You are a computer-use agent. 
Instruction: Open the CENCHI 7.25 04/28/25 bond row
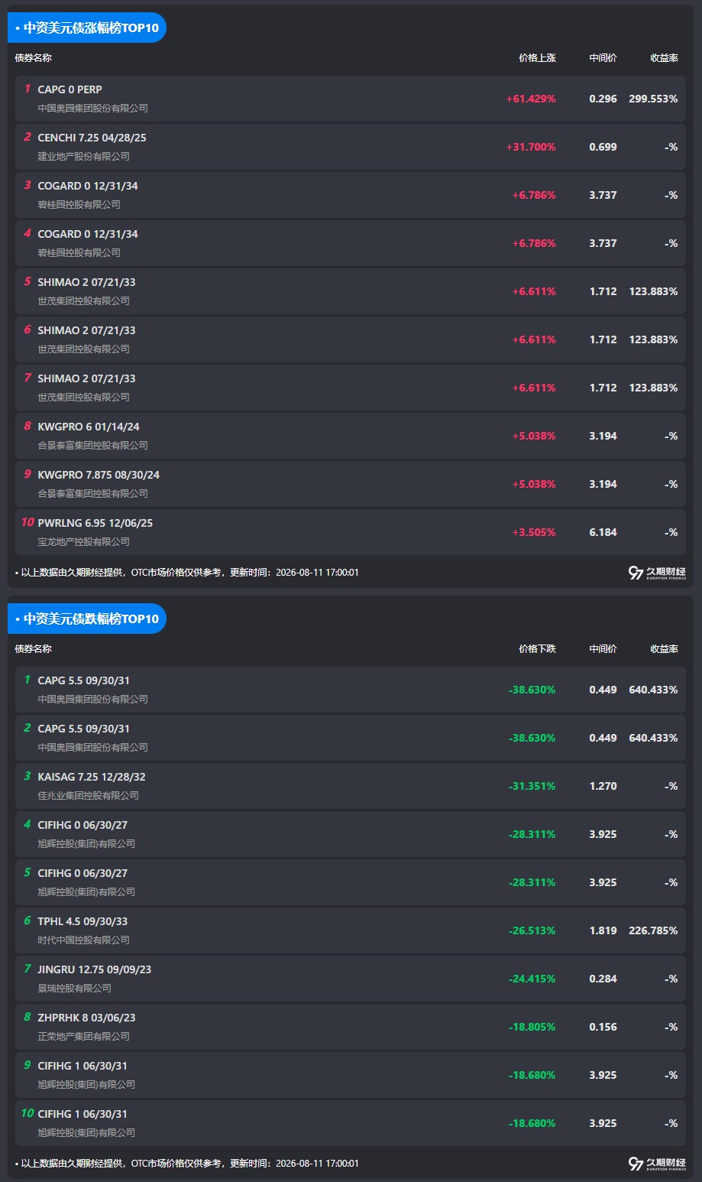[351, 147]
